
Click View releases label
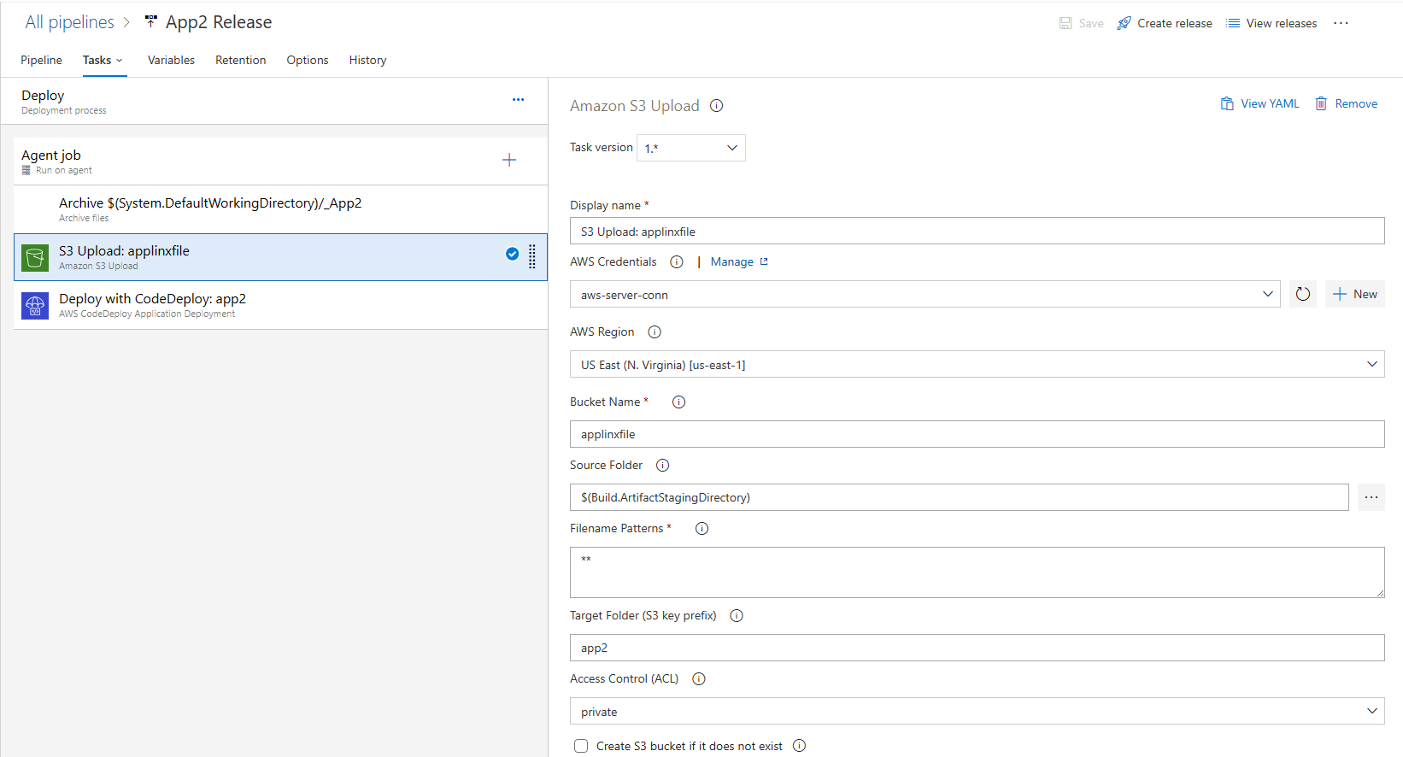tap(1282, 23)
